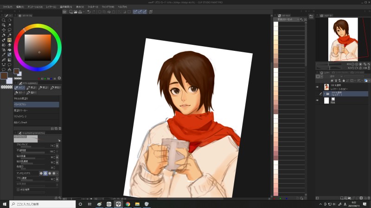Expand the anti-aliasing options dropdown
This screenshot has width=371, height=208.
[x=58, y=173]
